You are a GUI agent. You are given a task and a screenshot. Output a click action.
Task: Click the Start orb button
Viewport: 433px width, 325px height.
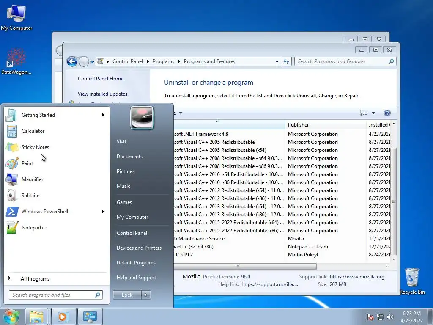click(x=11, y=317)
